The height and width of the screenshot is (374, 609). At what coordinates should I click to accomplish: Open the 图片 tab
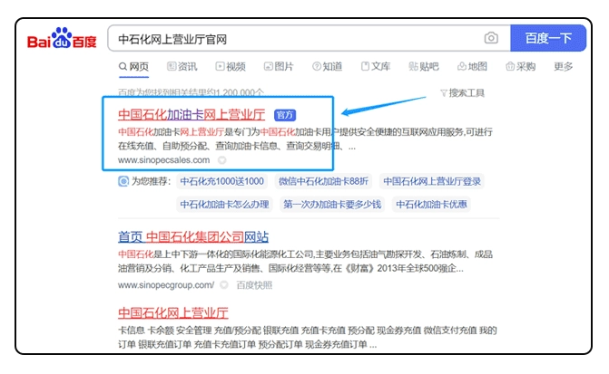(x=279, y=67)
